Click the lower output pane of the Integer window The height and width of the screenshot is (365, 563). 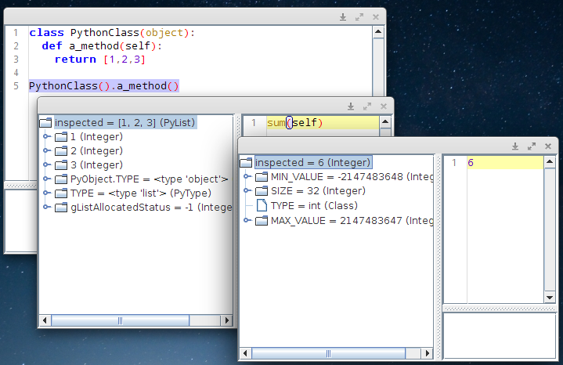(x=500, y=335)
